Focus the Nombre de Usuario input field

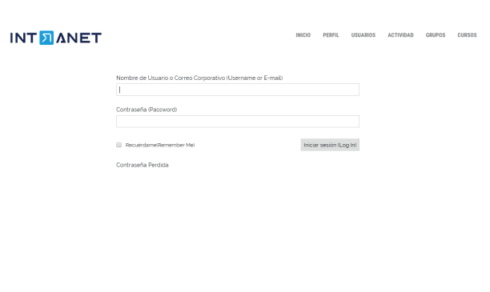point(238,90)
